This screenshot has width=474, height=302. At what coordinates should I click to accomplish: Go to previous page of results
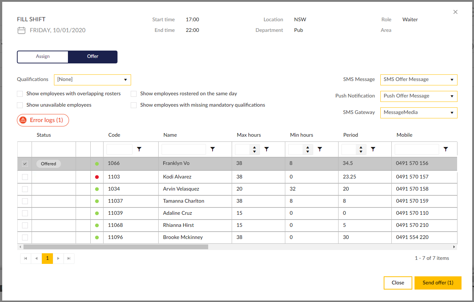point(36,258)
